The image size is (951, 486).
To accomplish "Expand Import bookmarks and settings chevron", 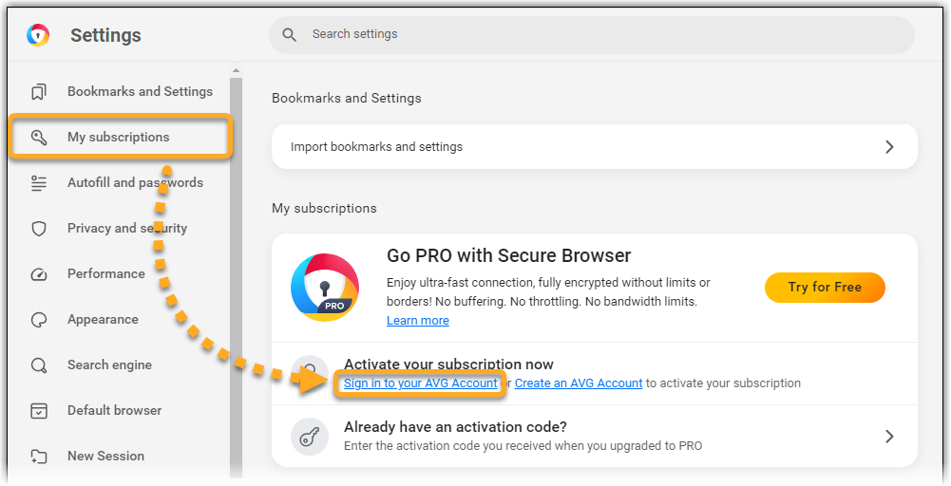I will pyautogui.click(x=889, y=147).
